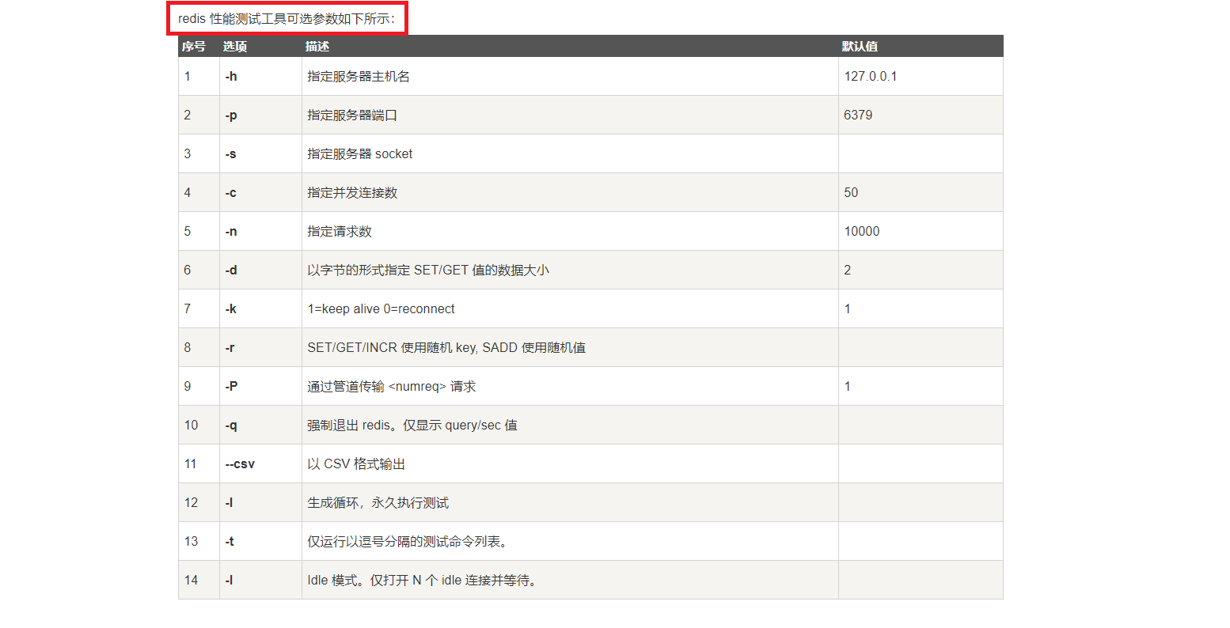Select the -h option cell
Viewport: 1230px width, 628px height.
coord(231,77)
